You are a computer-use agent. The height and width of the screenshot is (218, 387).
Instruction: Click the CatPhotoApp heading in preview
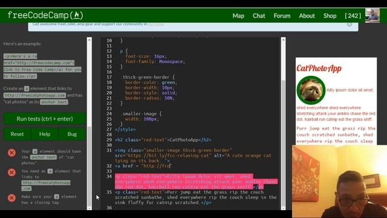[319, 68]
